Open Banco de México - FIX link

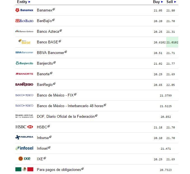(55, 95)
